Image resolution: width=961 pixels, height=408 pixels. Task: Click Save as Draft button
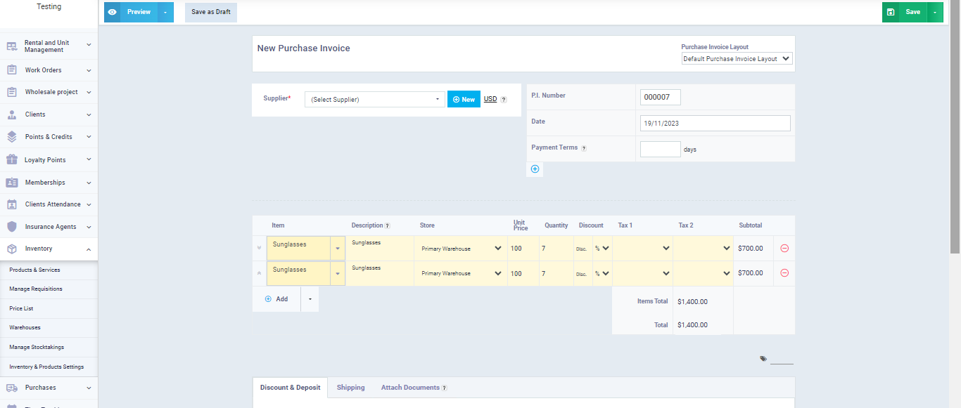[x=211, y=12]
